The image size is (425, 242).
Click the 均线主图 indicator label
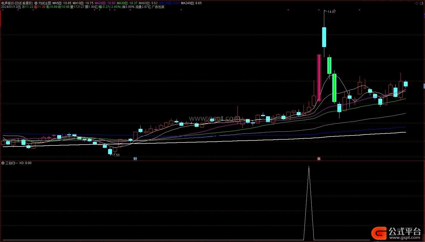click(x=45, y=3)
